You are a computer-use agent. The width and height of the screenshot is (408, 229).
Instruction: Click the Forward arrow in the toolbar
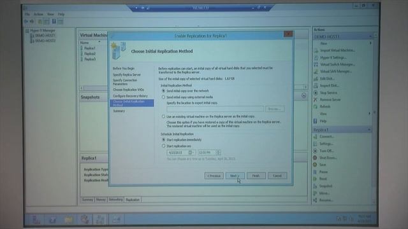click(32, 22)
